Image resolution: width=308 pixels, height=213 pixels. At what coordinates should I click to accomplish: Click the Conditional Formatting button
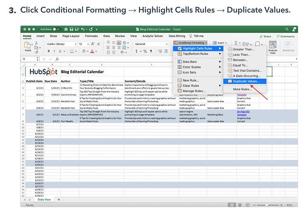[x=190, y=43]
